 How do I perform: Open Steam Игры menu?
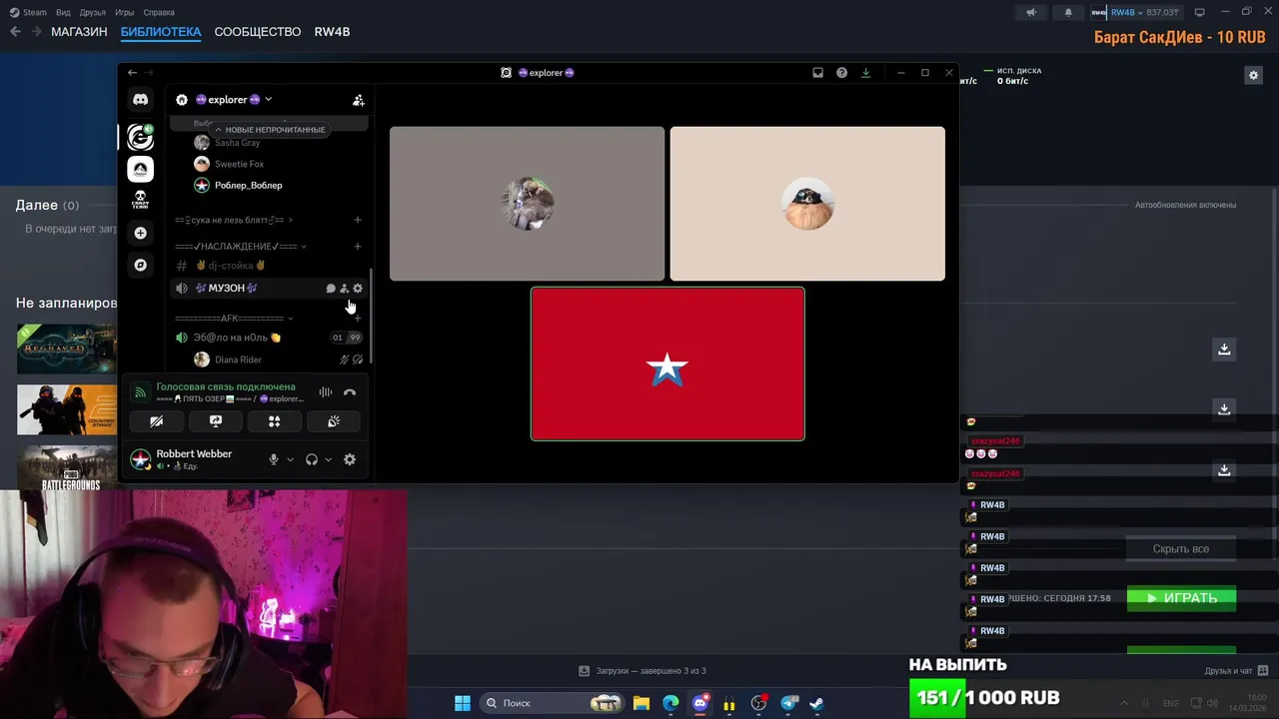125,12
